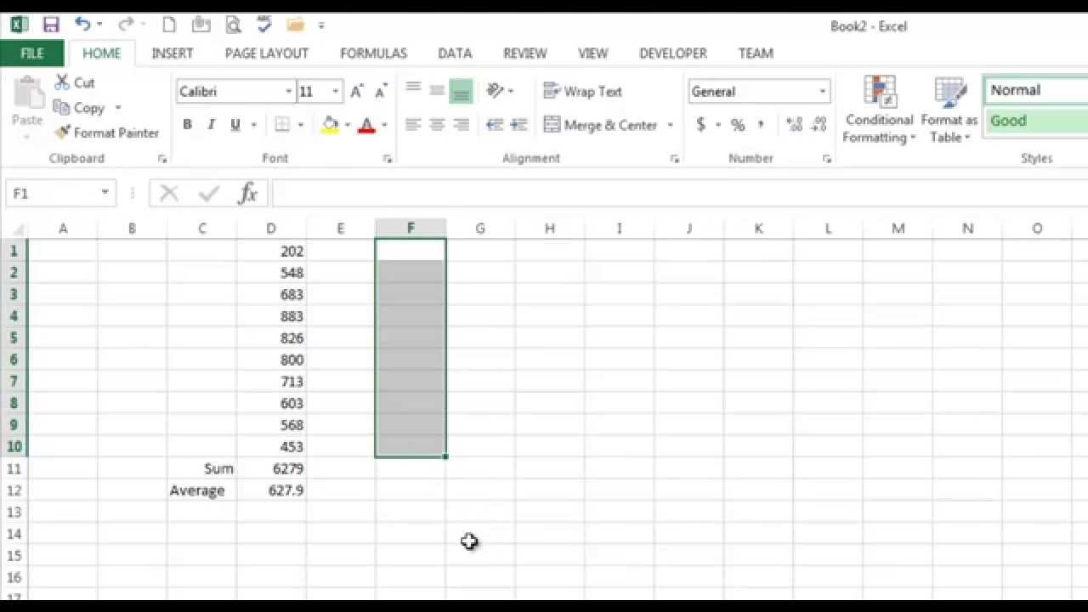The image size is (1088, 612).
Task: Click the yellow Fill Color bucket
Action: click(330, 125)
